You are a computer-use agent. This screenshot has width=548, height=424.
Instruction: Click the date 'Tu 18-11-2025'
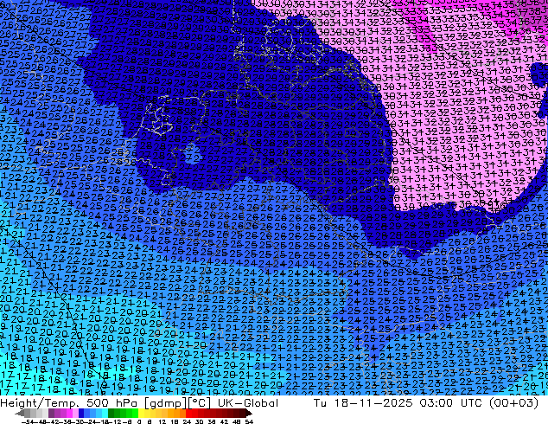(363, 402)
